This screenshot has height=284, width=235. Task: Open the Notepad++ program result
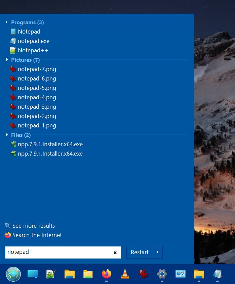pos(29,50)
